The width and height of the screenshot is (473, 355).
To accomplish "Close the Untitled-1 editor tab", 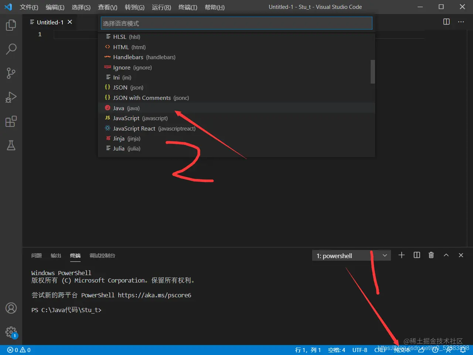I will click(70, 22).
